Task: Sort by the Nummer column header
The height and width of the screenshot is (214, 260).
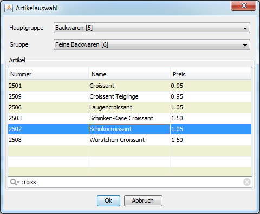Action: 48,74
